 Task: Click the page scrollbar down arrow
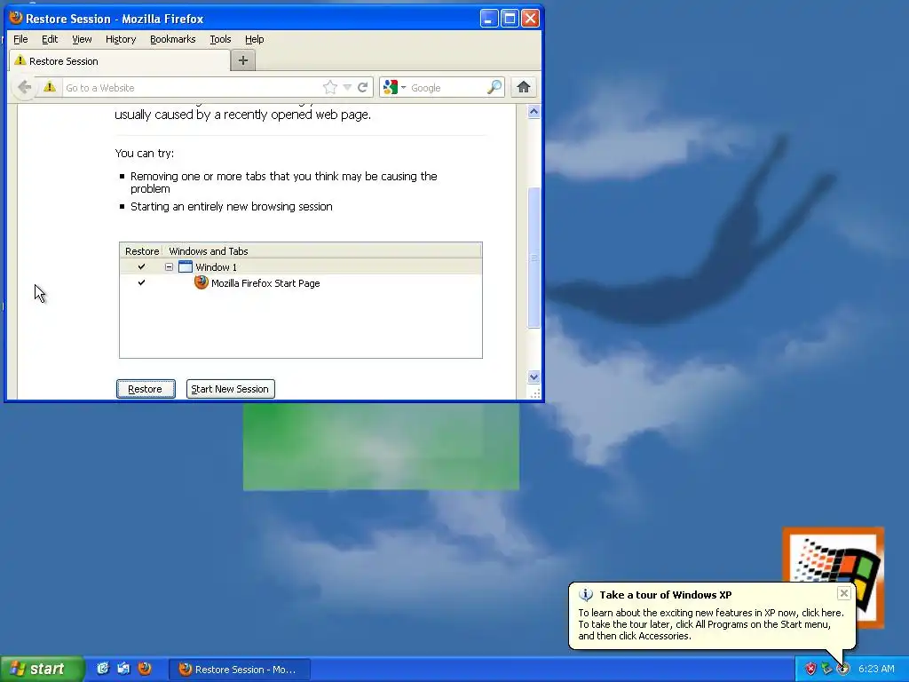tap(534, 377)
